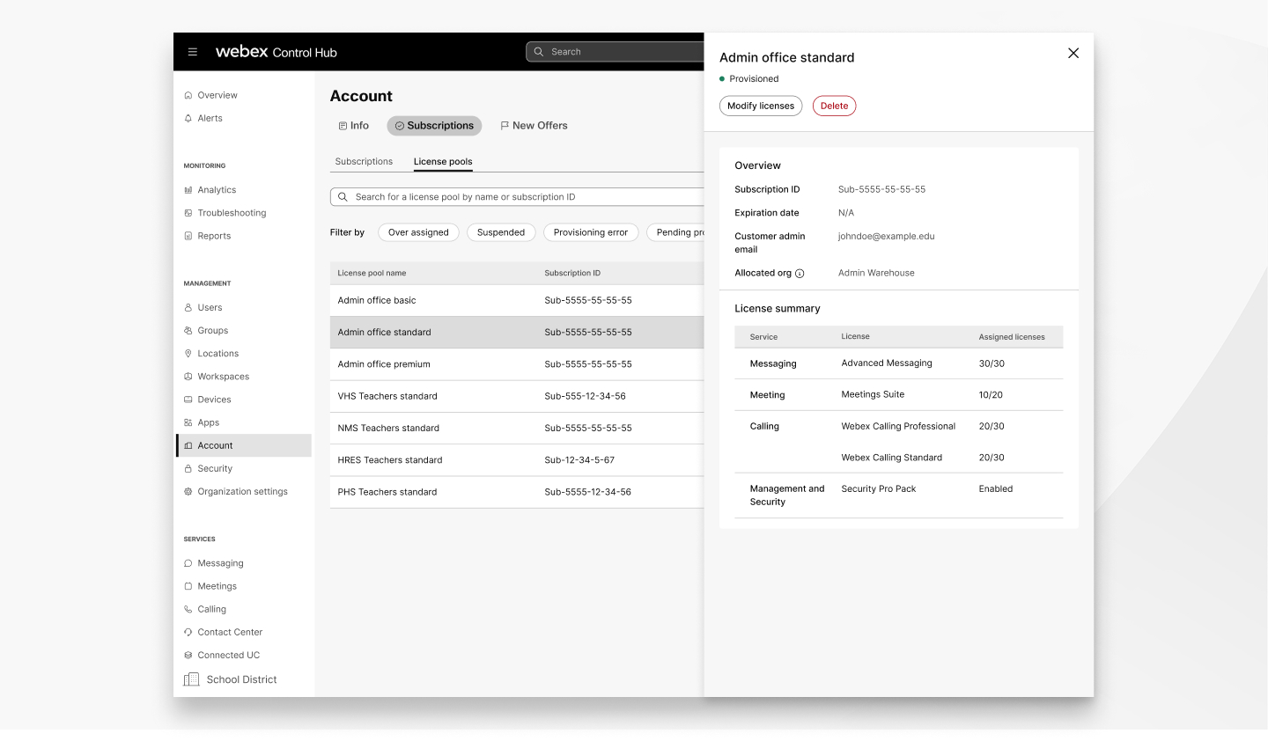Toggle the Provisioning error filter chip

point(591,232)
